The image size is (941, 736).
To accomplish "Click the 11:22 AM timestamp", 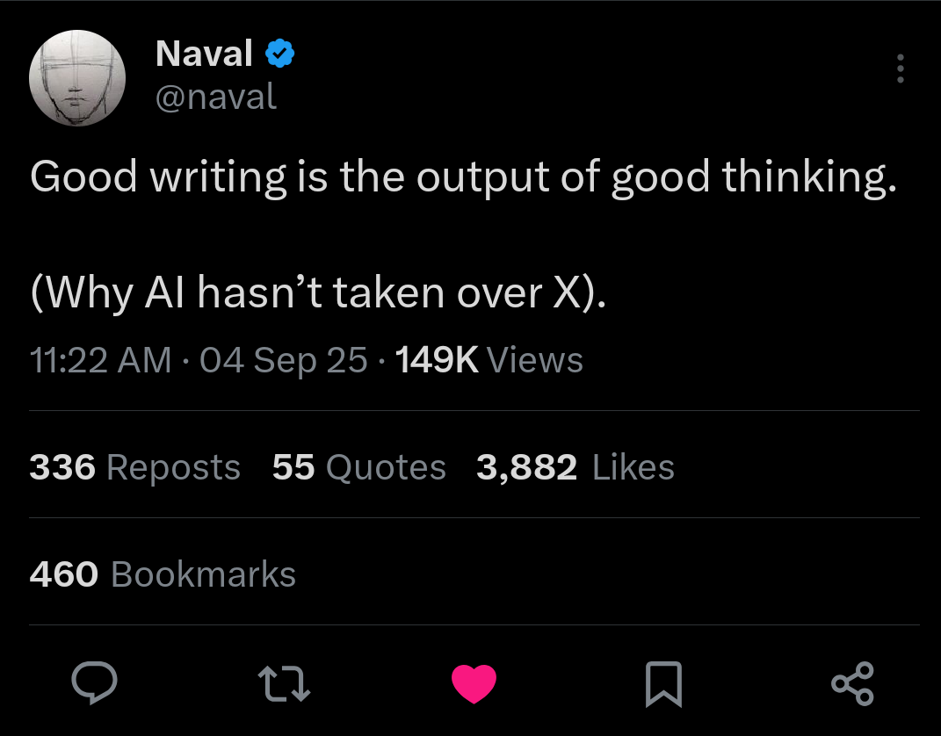I will [x=101, y=360].
